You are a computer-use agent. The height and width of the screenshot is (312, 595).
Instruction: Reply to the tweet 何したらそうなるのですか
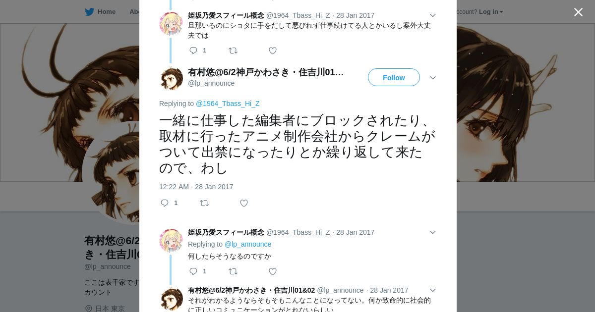[193, 271]
